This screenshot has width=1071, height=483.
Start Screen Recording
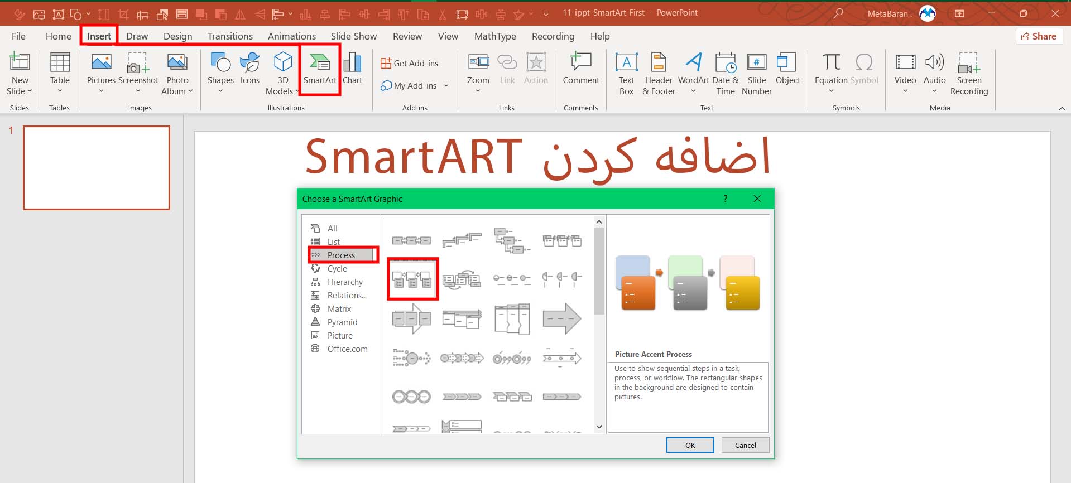tap(969, 74)
